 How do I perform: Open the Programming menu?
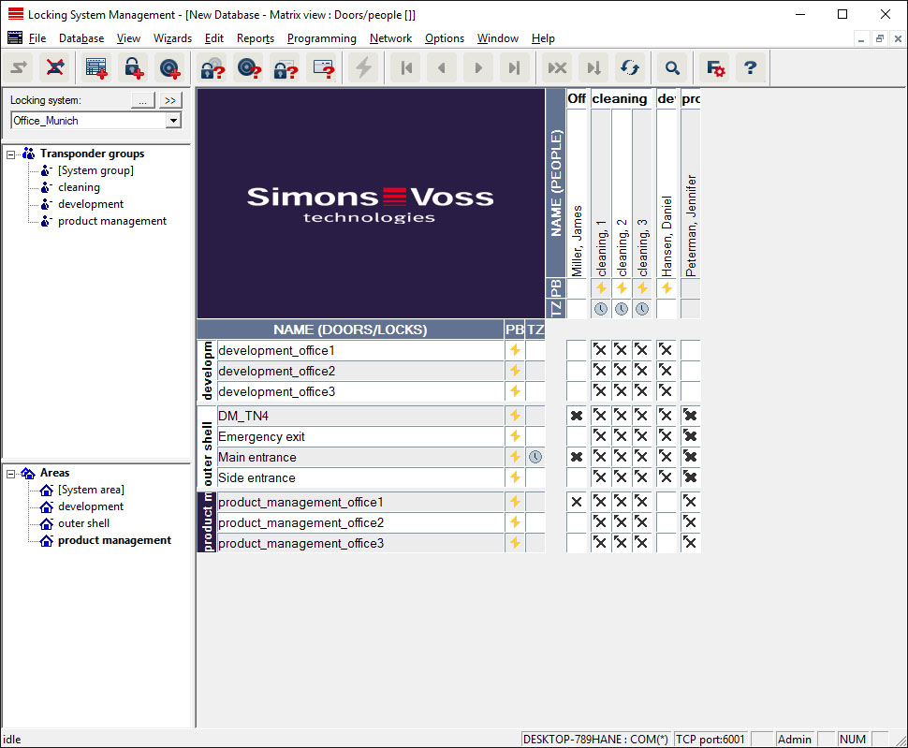(321, 38)
